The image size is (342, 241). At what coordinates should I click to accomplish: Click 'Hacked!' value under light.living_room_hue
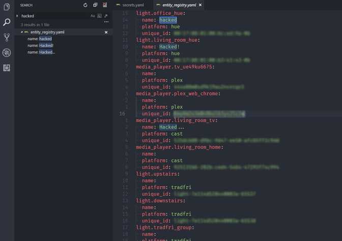point(169,47)
